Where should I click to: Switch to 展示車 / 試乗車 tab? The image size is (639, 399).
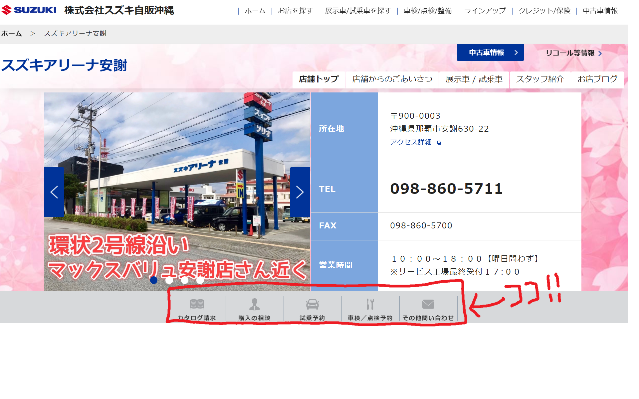[474, 79]
